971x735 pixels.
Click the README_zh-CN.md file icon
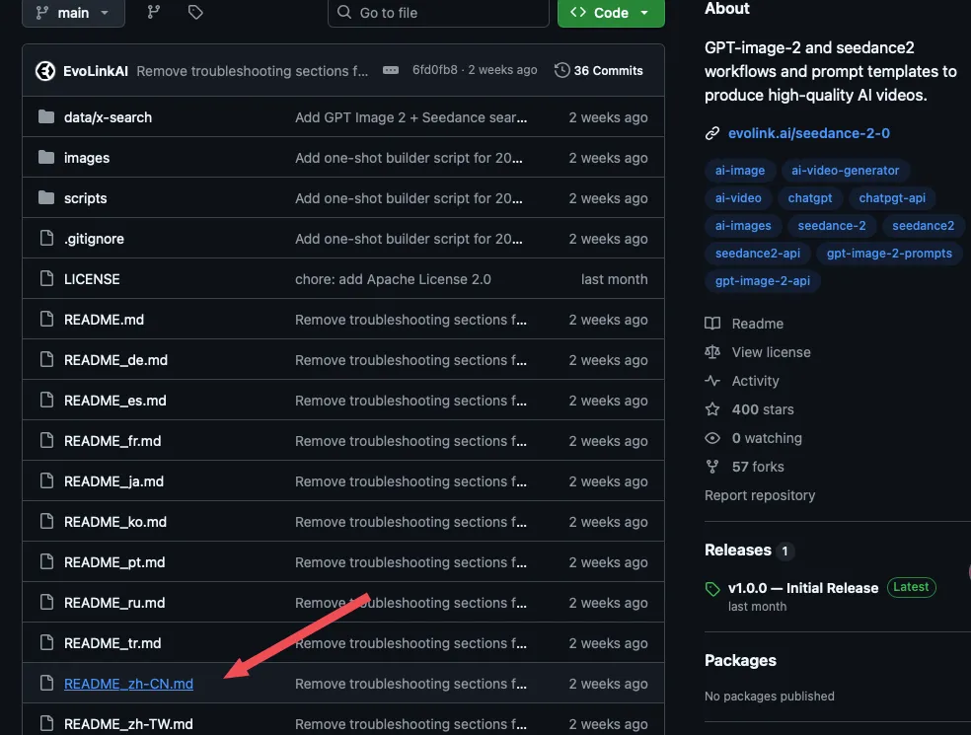(46, 683)
